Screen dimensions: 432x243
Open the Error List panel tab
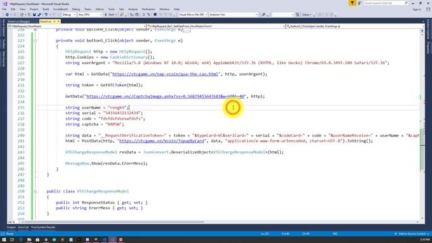click(23, 227)
